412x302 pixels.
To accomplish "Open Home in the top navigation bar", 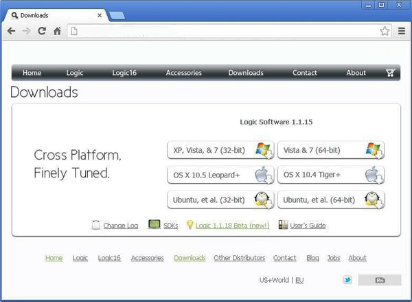I will coord(32,73).
